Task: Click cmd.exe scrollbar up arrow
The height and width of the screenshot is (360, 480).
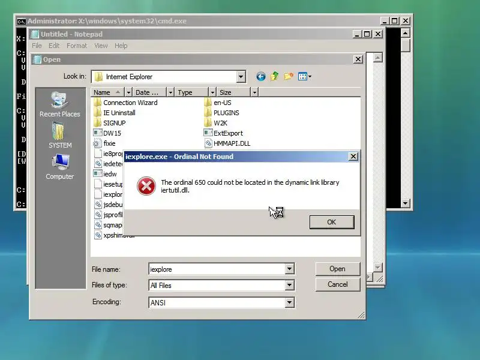Action: (406, 33)
